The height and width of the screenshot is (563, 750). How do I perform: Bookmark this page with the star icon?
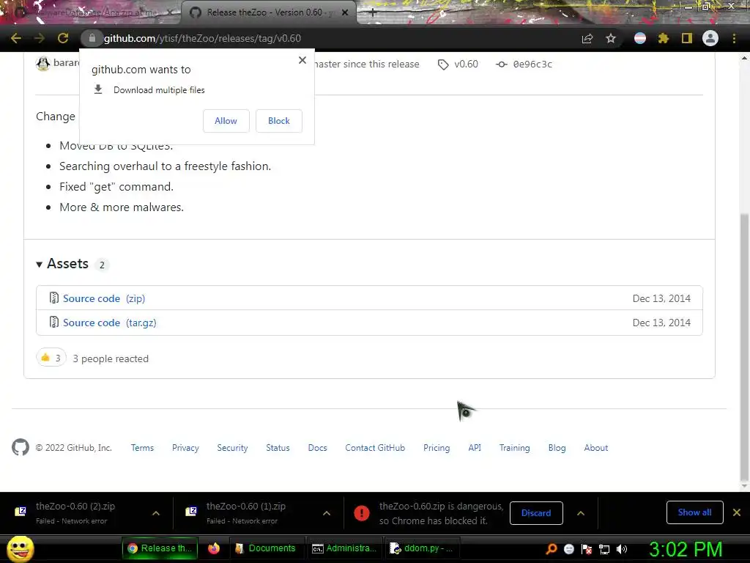tap(611, 38)
